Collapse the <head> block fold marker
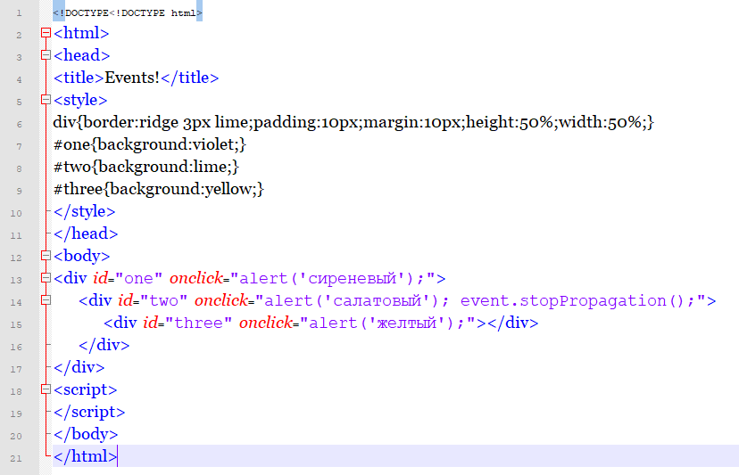 (46, 56)
